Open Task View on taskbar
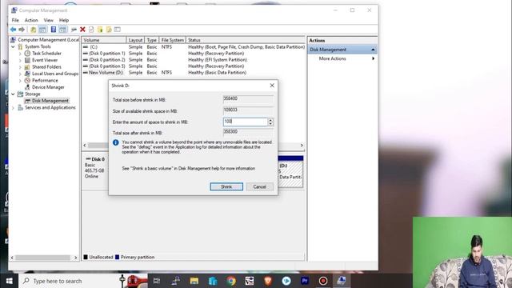 tap(157, 281)
